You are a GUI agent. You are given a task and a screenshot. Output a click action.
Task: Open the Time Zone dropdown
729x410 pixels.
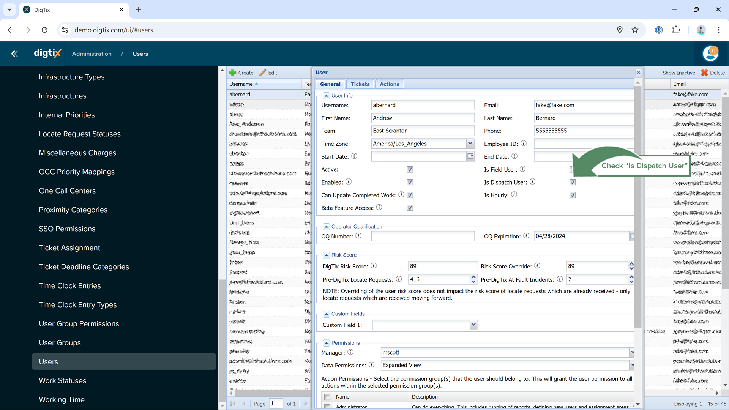[x=470, y=143]
